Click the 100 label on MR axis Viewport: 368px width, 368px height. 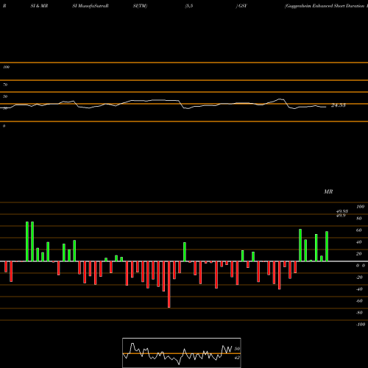click(360, 207)
